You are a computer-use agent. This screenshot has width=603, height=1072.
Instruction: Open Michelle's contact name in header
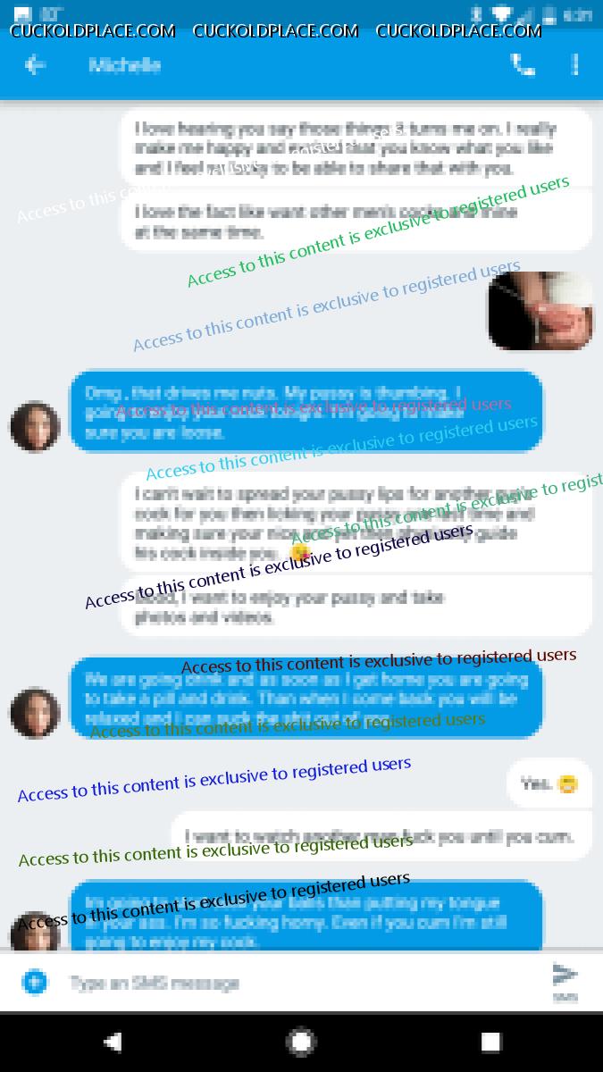pos(124,65)
